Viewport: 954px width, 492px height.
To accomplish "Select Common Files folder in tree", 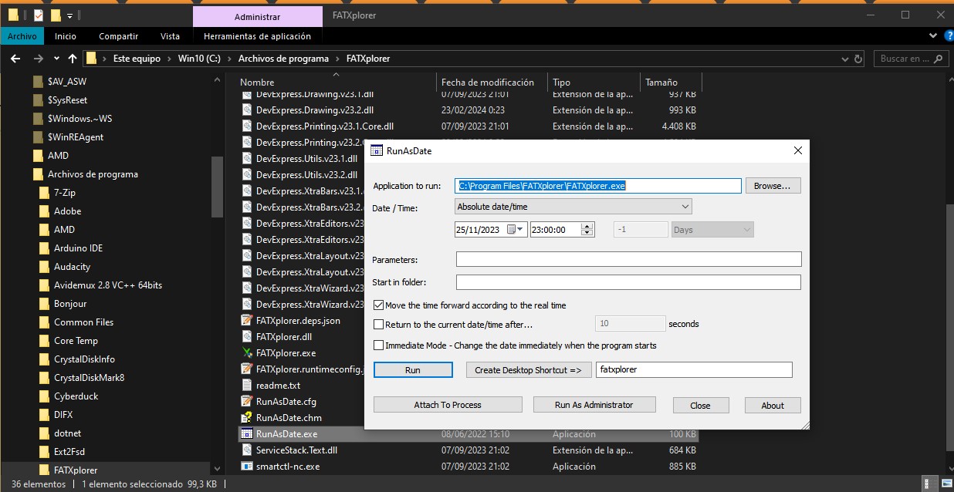I will coord(83,322).
